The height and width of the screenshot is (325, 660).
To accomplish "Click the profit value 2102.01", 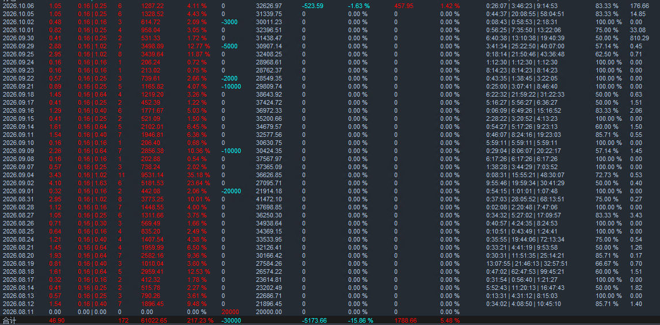I will click(x=153, y=127).
